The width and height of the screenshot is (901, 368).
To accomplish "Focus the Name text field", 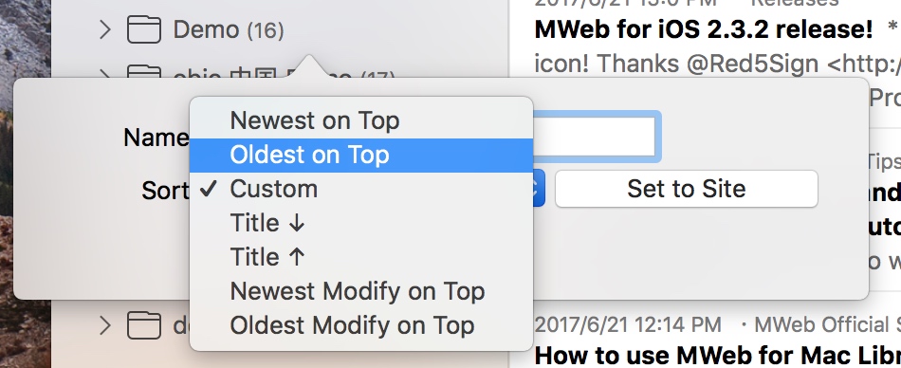I will pyautogui.click(x=596, y=137).
